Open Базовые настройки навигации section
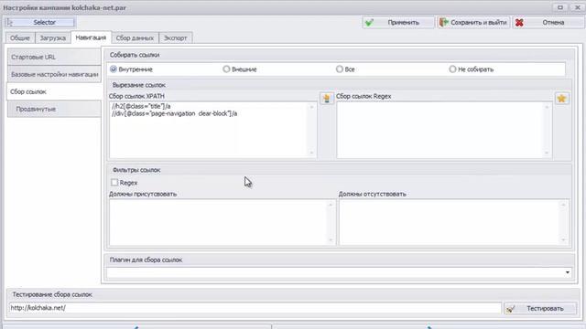This screenshot has width=586, height=329. (x=54, y=74)
